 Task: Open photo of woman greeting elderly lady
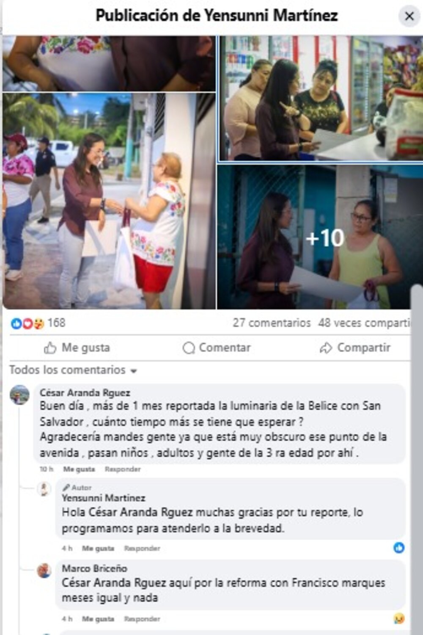pos(109,201)
